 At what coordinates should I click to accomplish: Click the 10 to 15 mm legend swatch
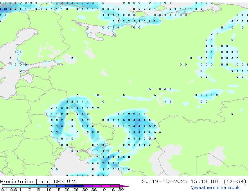point(52,186)
